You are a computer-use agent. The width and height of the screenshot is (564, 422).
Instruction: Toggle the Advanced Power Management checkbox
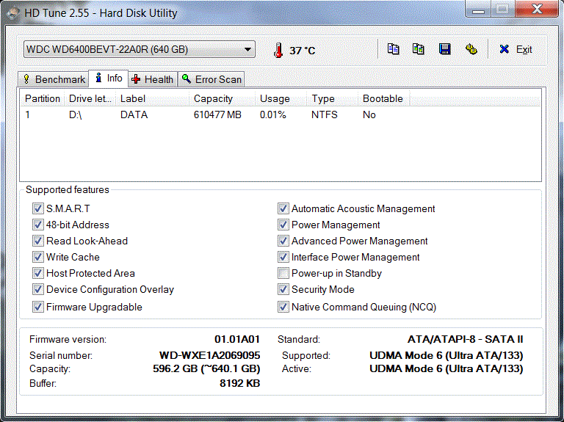point(283,241)
